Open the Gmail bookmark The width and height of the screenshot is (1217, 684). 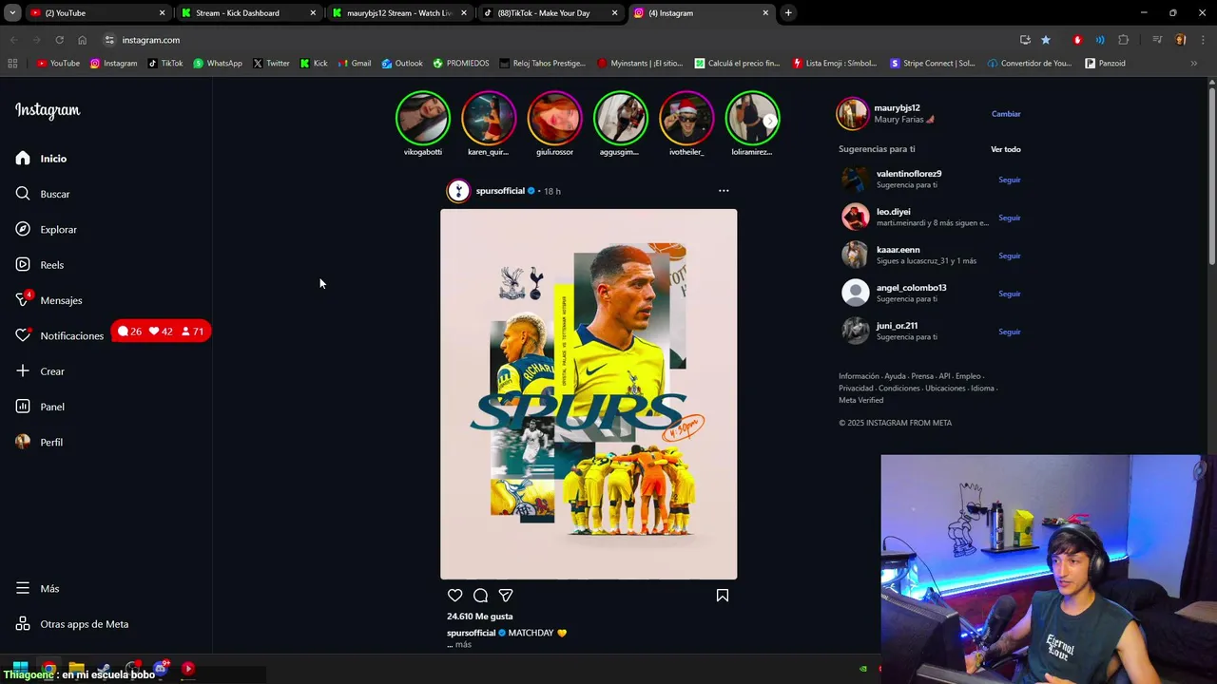pyautogui.click(x=355, y=64)
